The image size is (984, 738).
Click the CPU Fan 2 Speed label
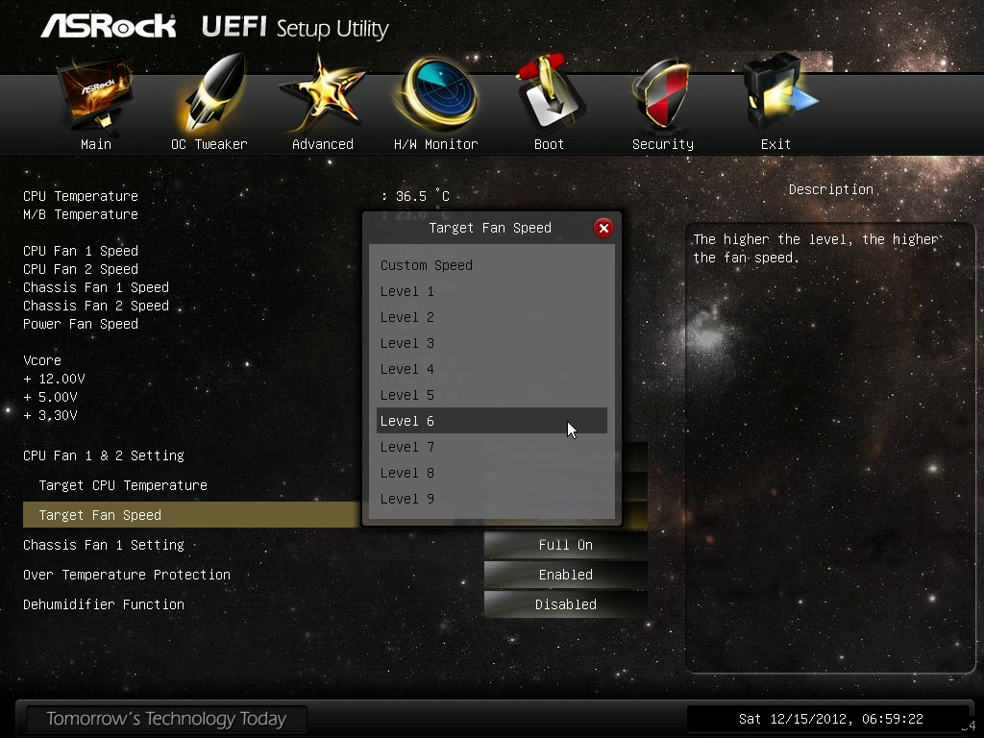click(81, 269)
